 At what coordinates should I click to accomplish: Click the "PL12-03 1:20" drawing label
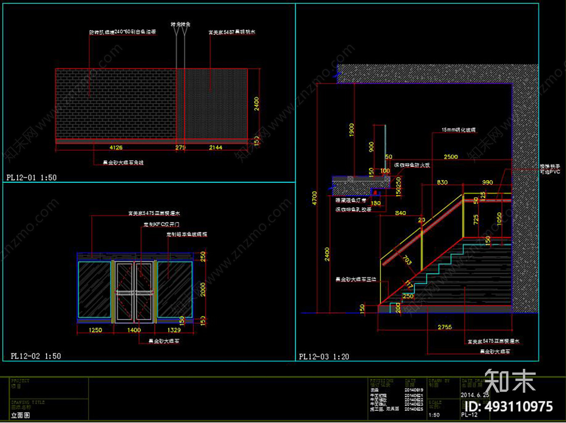pos(324,357)
